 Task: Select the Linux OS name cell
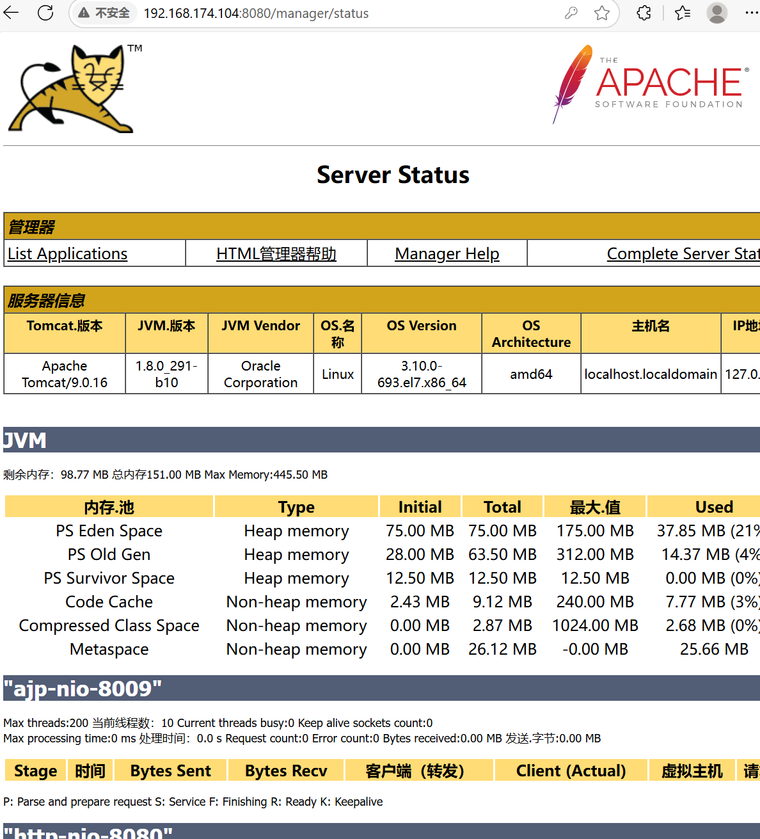point(338,374)
